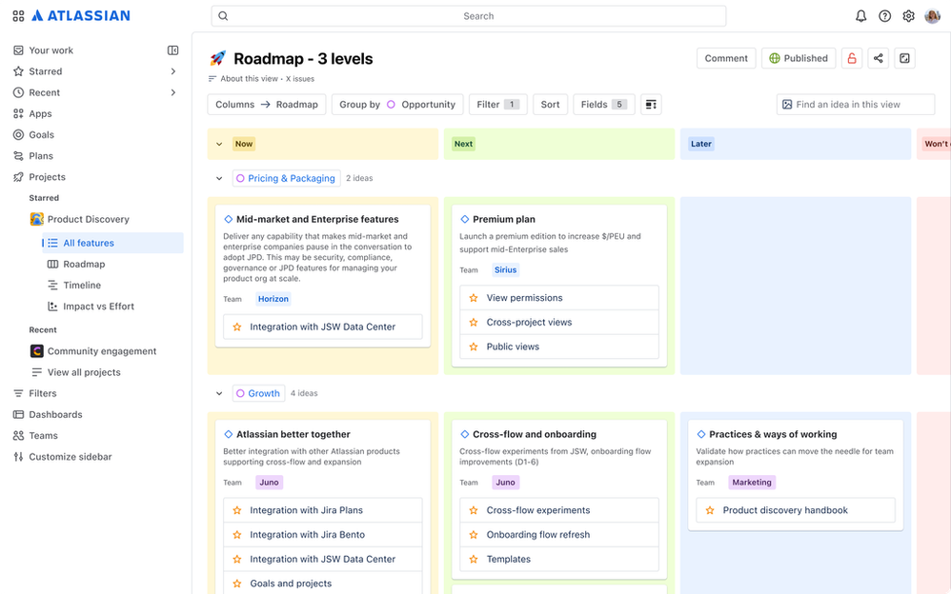The image size is (951, 594).
Task: Click the Marketing team tag
Action: tap(752, 483)
